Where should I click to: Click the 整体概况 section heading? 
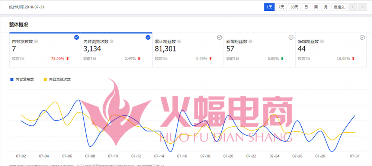pyautogui.click(x=19, y=24)
